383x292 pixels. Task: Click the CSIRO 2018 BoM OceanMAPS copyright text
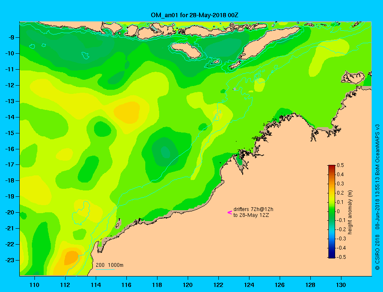pyautogui.click(x=378, y=197)
